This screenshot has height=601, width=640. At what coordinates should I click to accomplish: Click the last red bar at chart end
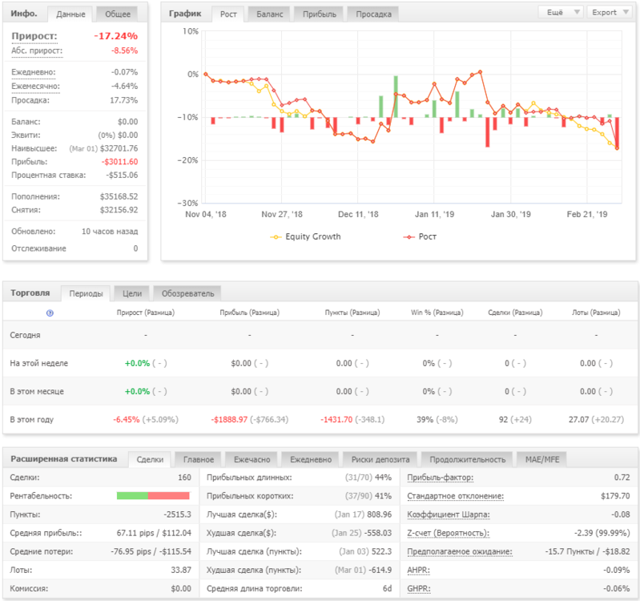[617, 133]
